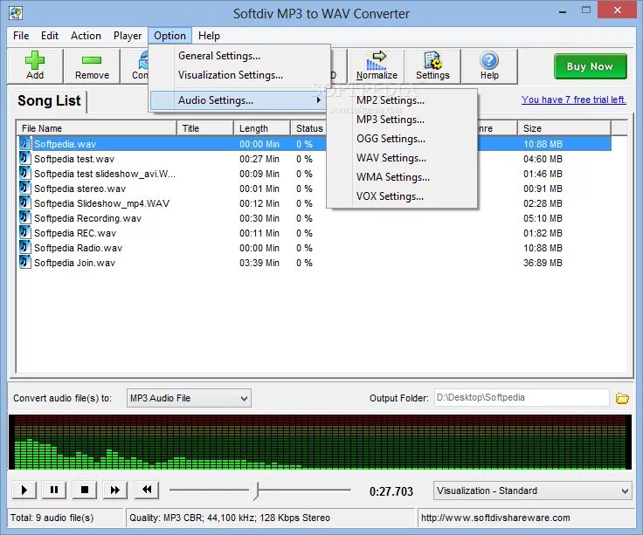Select MP2 Settings... in submenu
Screen dimensions: 643x535
click(x=402, y=100)
